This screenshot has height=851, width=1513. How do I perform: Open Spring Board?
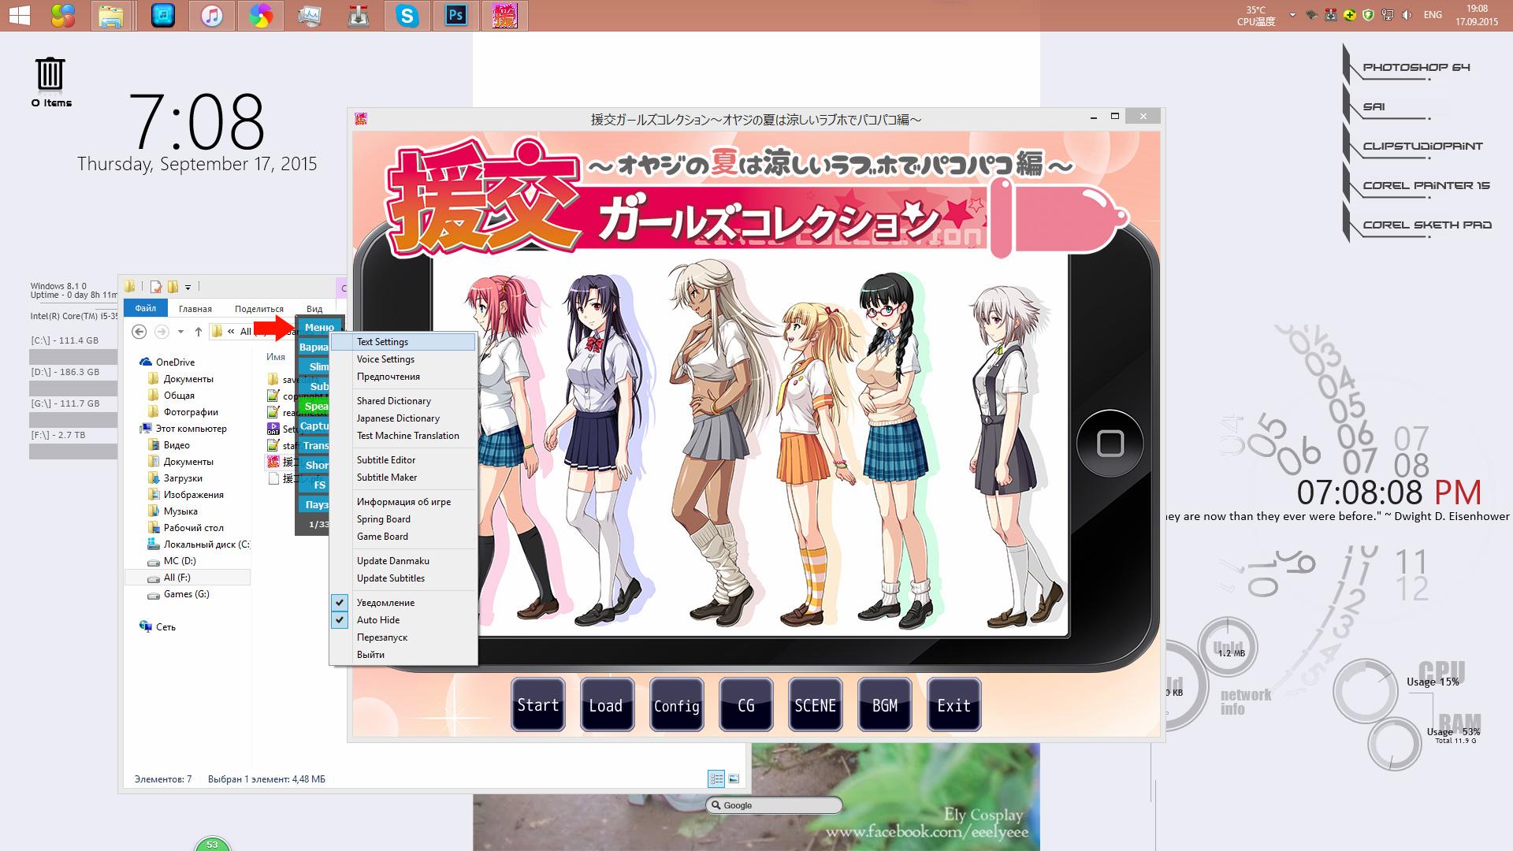[403, 519]
